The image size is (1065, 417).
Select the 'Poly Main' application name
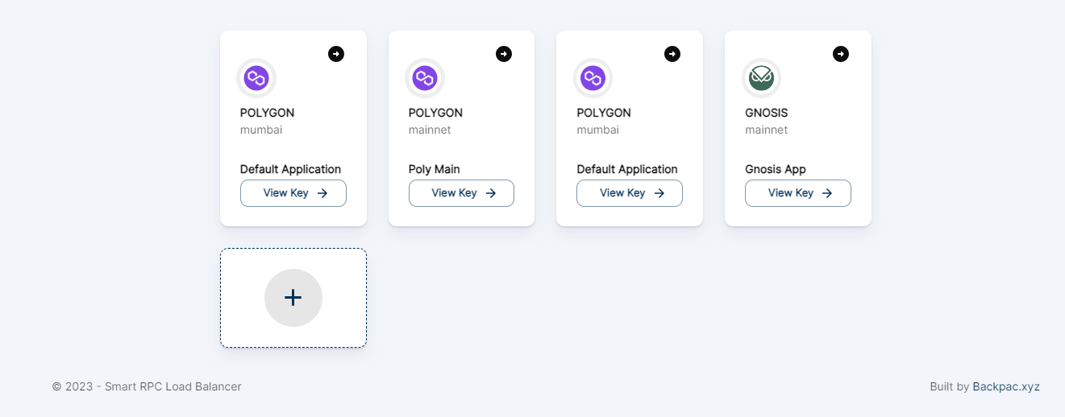435,169
